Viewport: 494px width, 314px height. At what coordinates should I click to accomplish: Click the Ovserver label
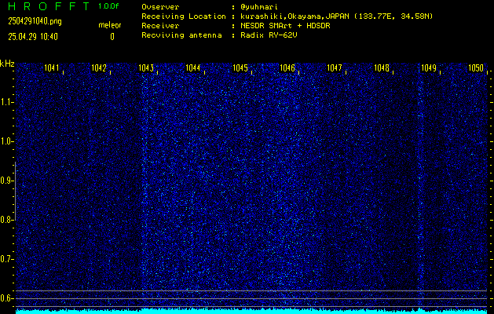point(160,7)
